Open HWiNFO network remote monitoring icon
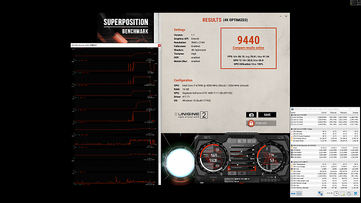This screenshot has height=203, width=361. pos(320,193)
